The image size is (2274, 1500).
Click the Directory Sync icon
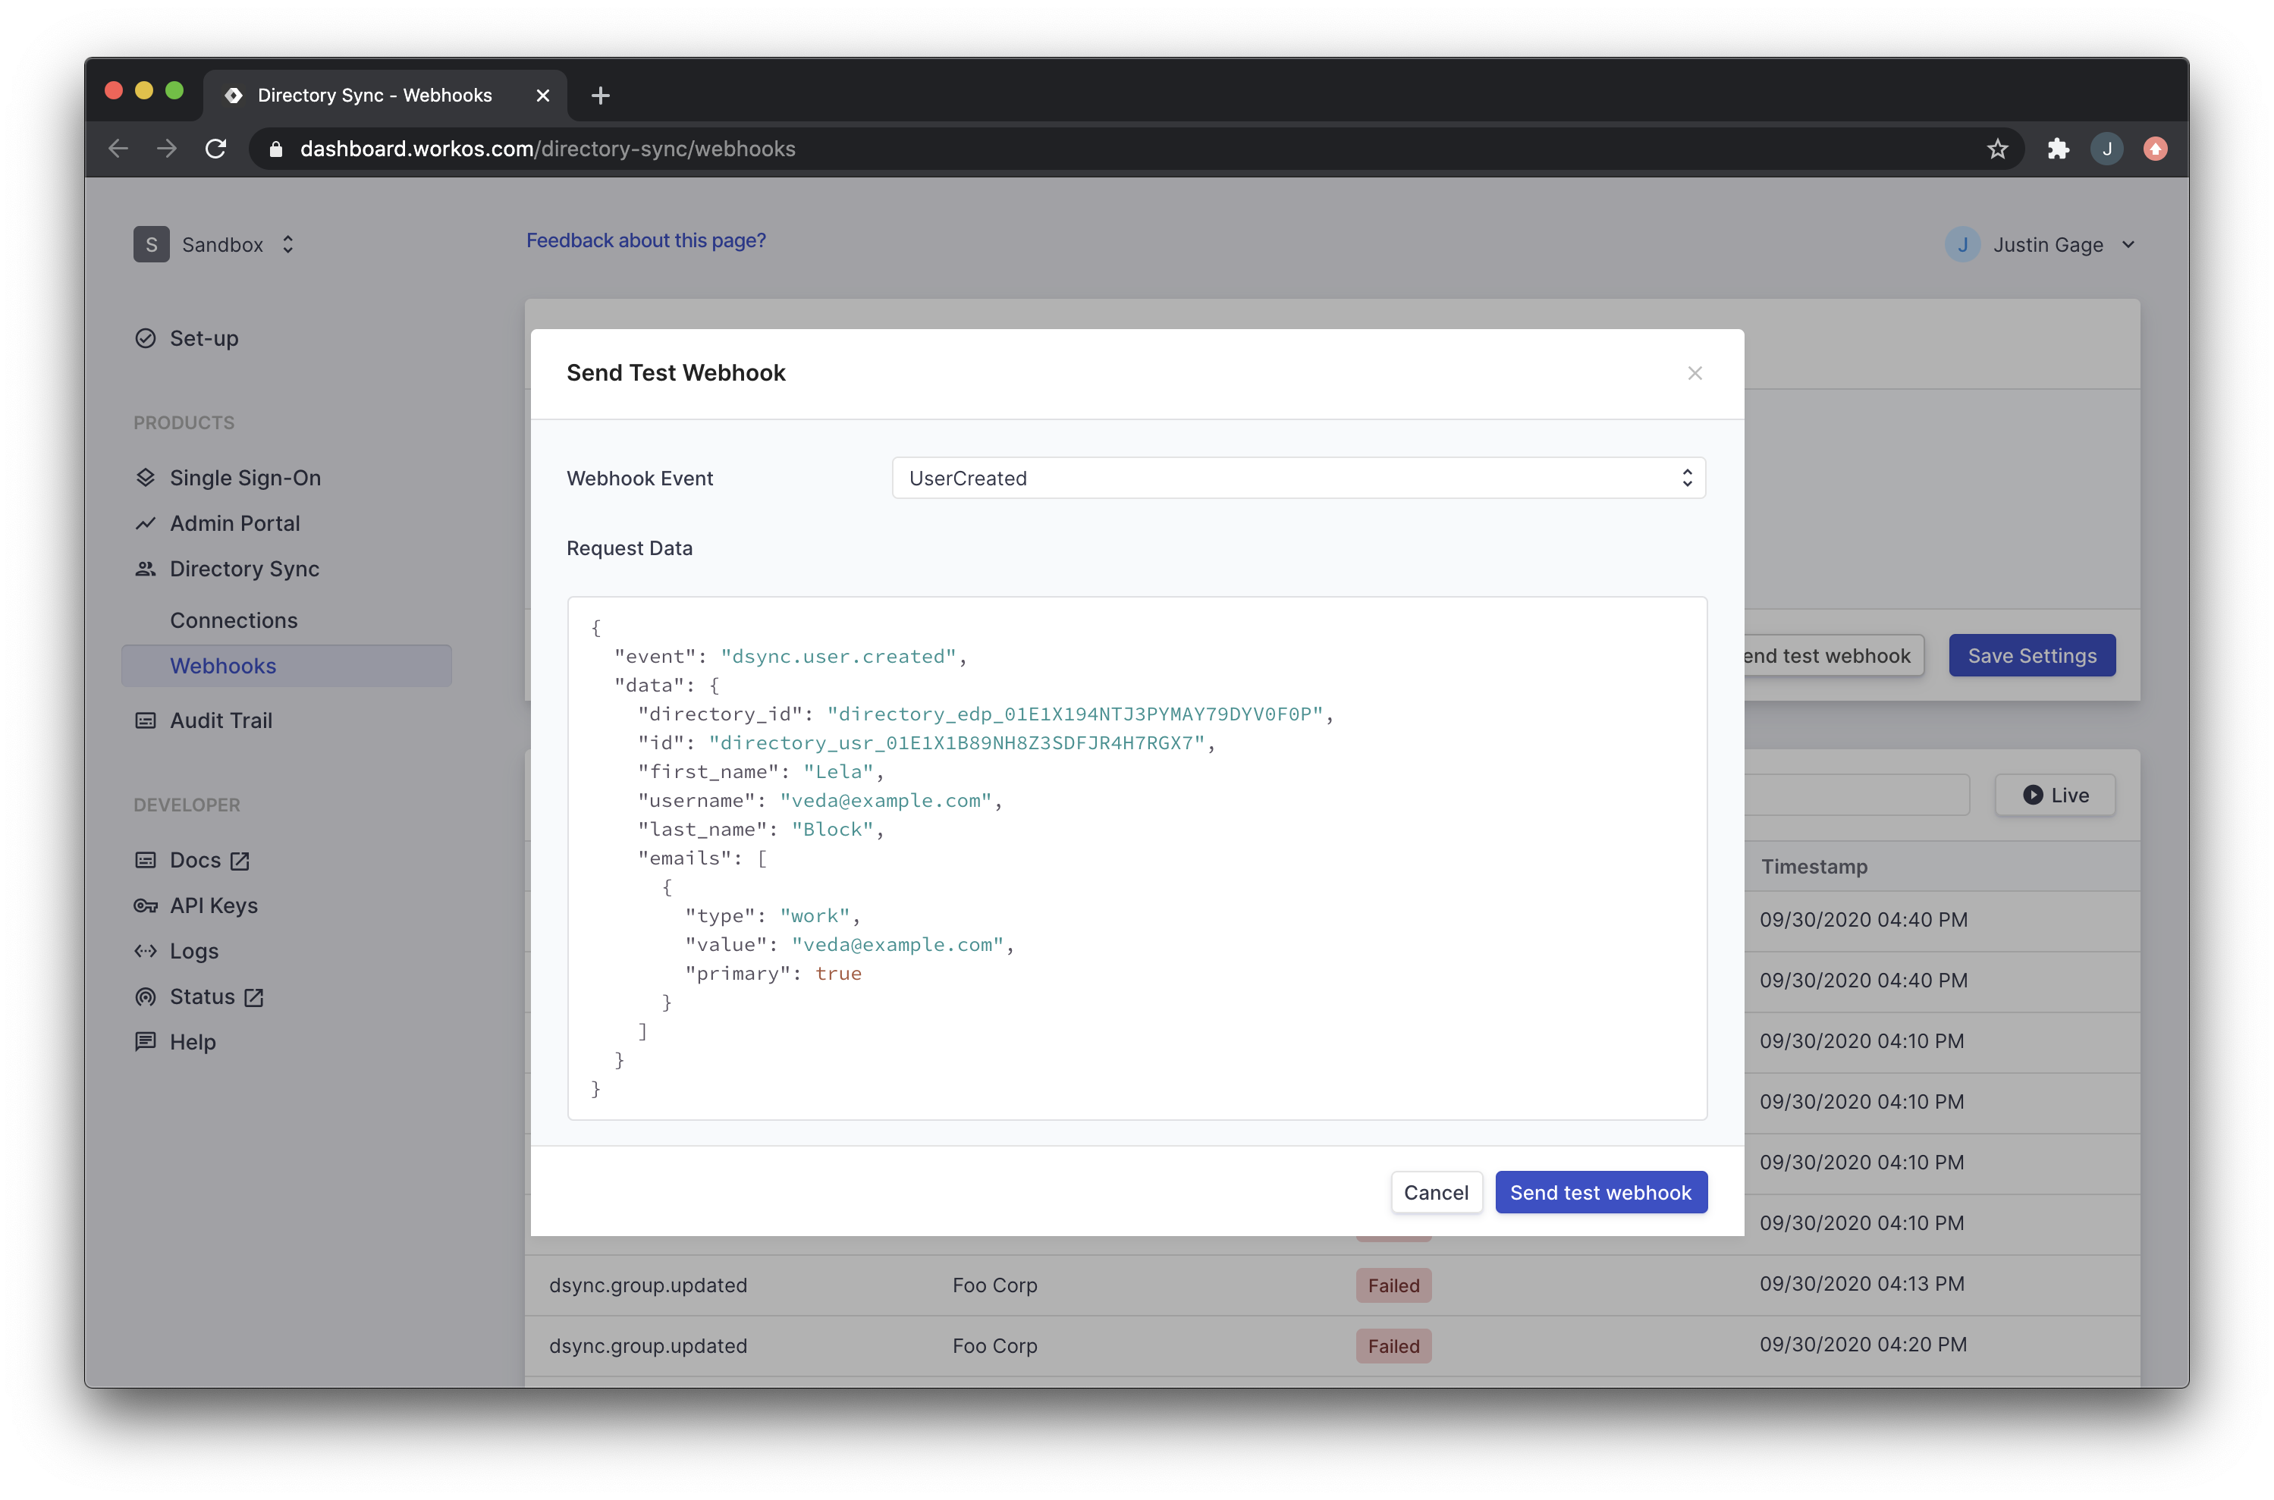(146, 568)
